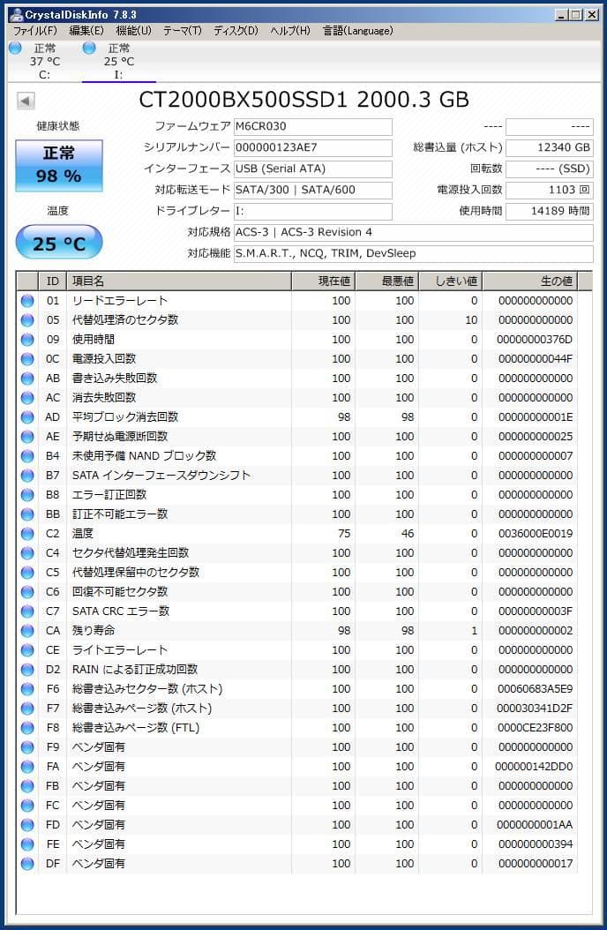Image resolution: width=607 pixels, height=930 pixels.
Task: Click status circle for 消去失敗回数 row
Action: (27, 398)
